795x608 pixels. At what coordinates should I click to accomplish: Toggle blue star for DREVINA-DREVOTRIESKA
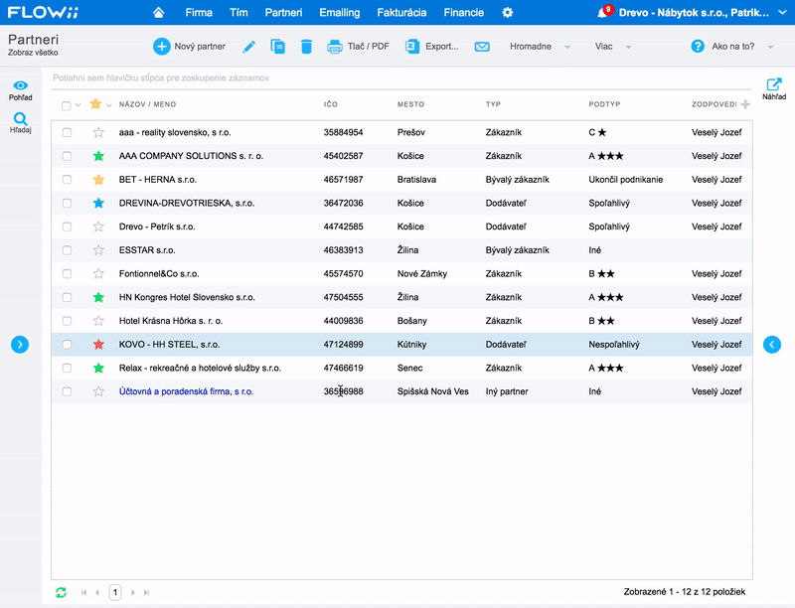[x=98, y=204]
